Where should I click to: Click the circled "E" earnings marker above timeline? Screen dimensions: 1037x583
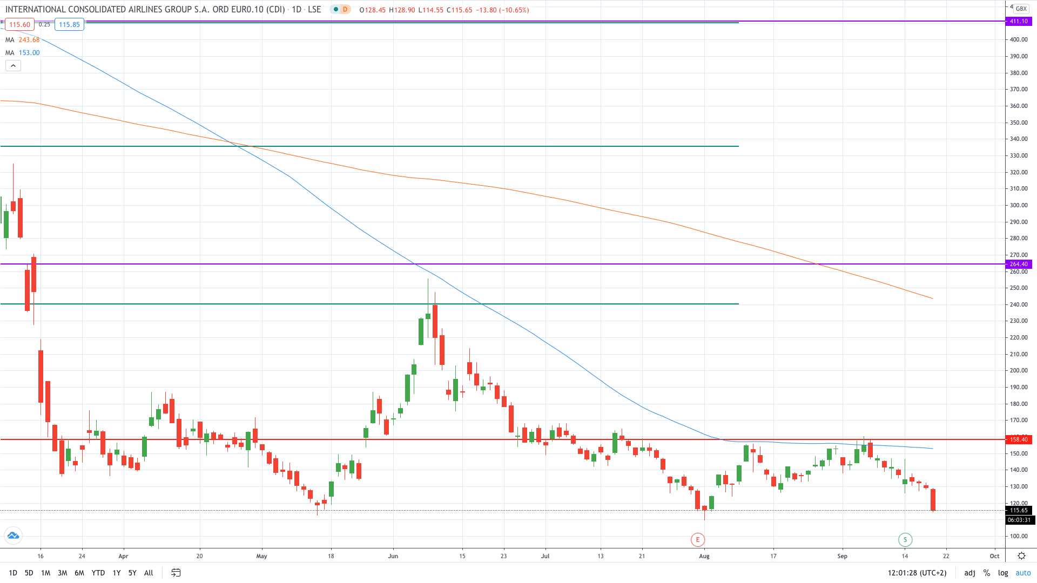coord(697,539)
